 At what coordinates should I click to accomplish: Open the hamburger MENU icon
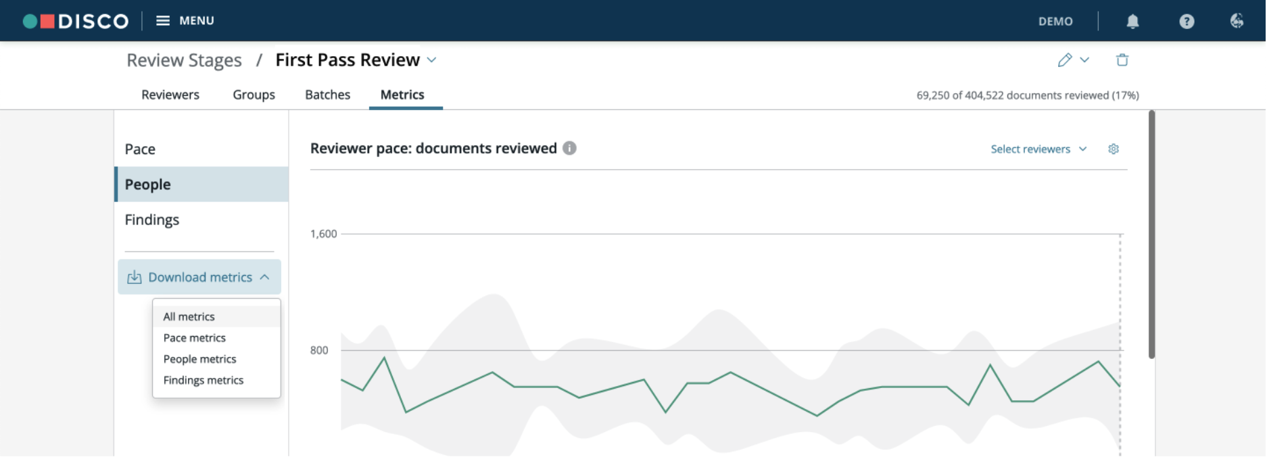[163, 21]
